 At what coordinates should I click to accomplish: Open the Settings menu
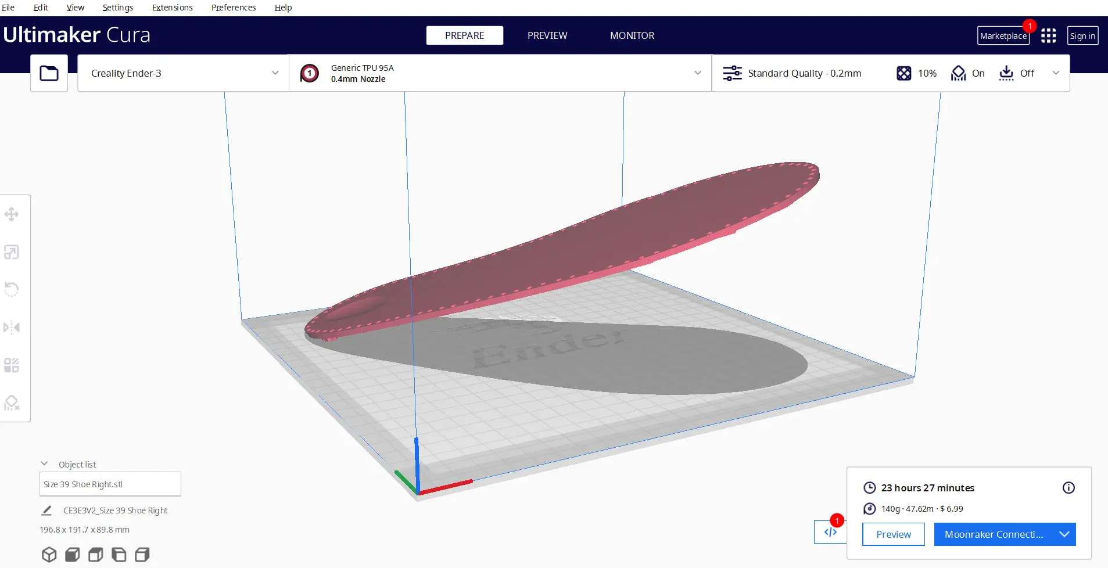point(118,8)
